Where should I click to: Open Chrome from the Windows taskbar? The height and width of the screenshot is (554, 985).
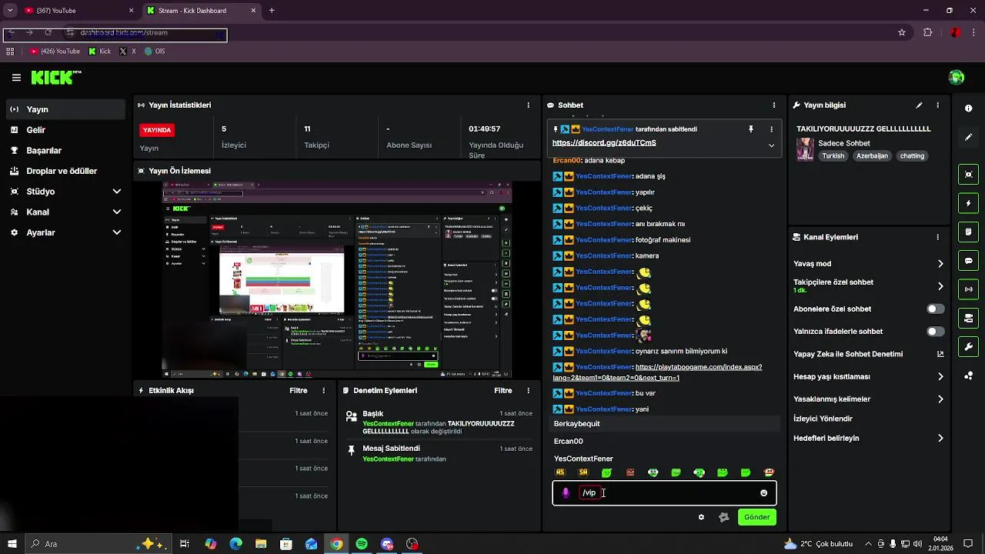[336, 544]
